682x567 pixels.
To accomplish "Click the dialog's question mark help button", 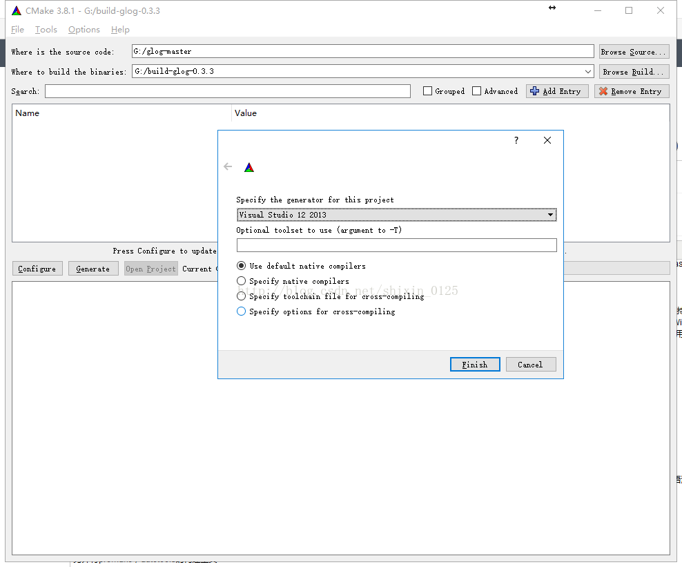I will (516, 140).
